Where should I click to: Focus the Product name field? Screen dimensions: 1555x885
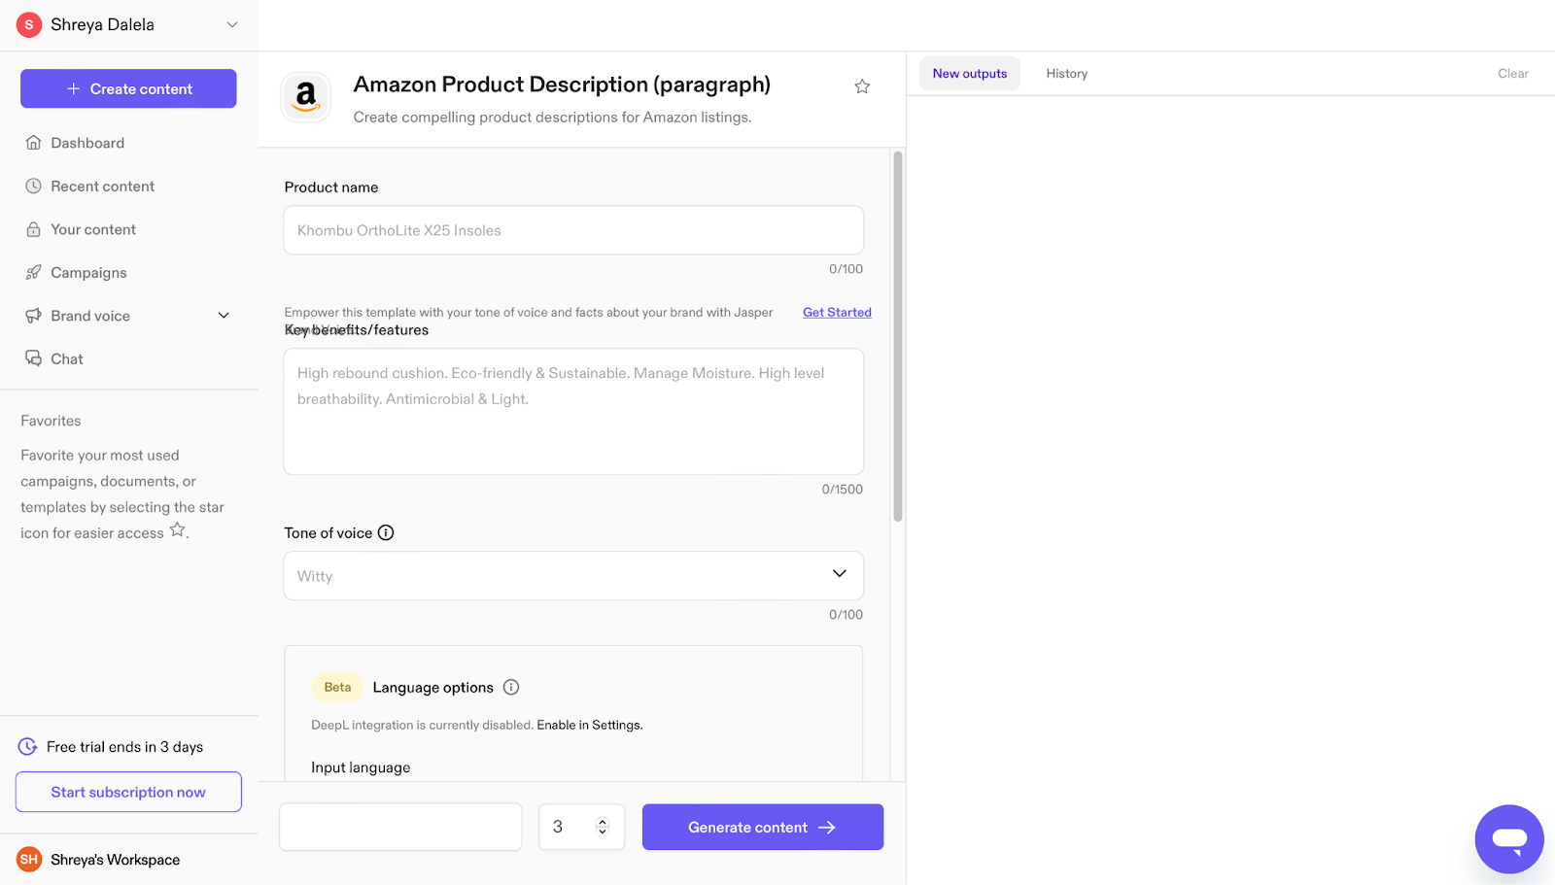click(573, 230)
